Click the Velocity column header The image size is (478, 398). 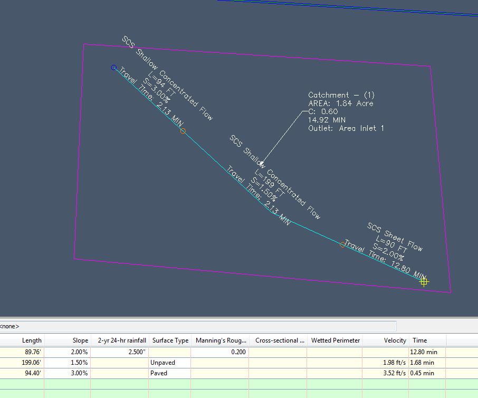coord(386,340)
